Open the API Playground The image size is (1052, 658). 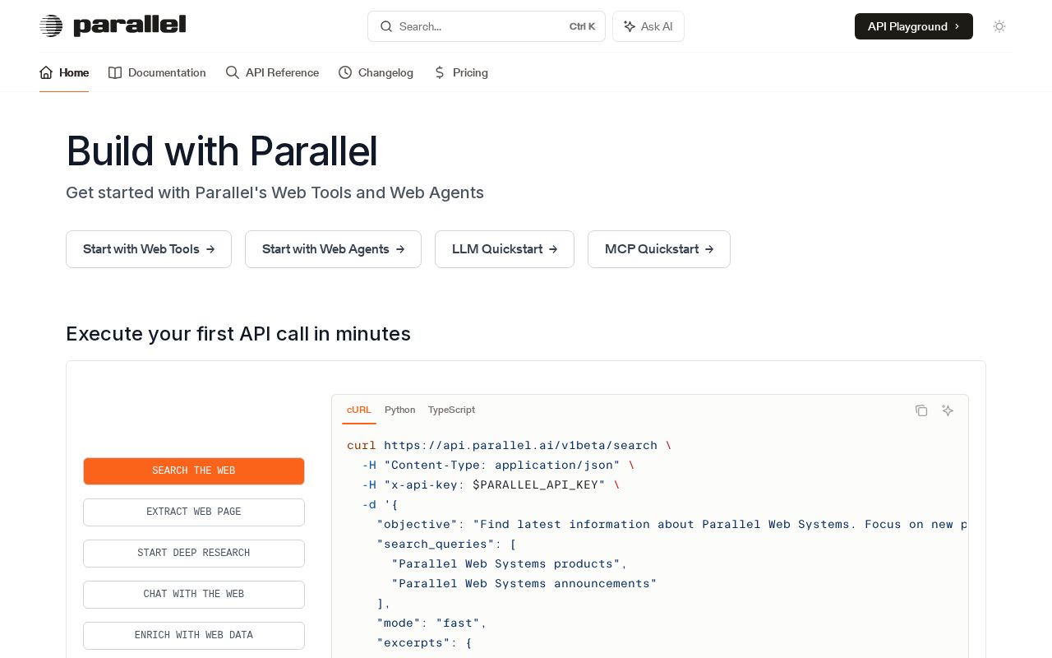(914, 26)
